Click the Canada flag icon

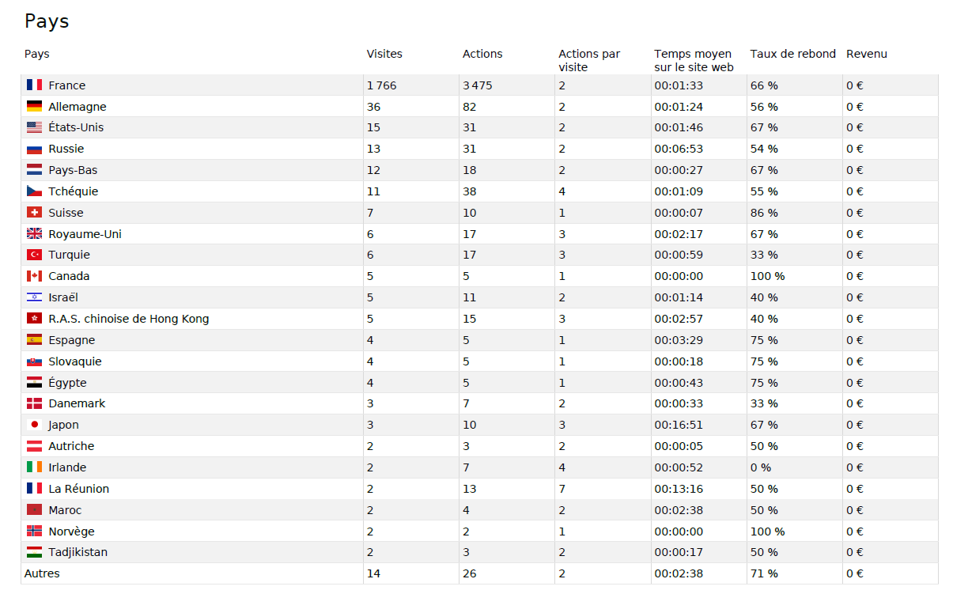tap(34, 277)
